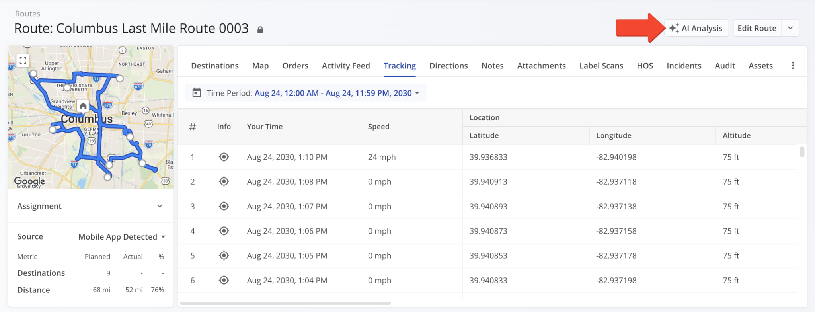
Task: Click the vertical scrollbar of tracking table
Action: [802, 152]
